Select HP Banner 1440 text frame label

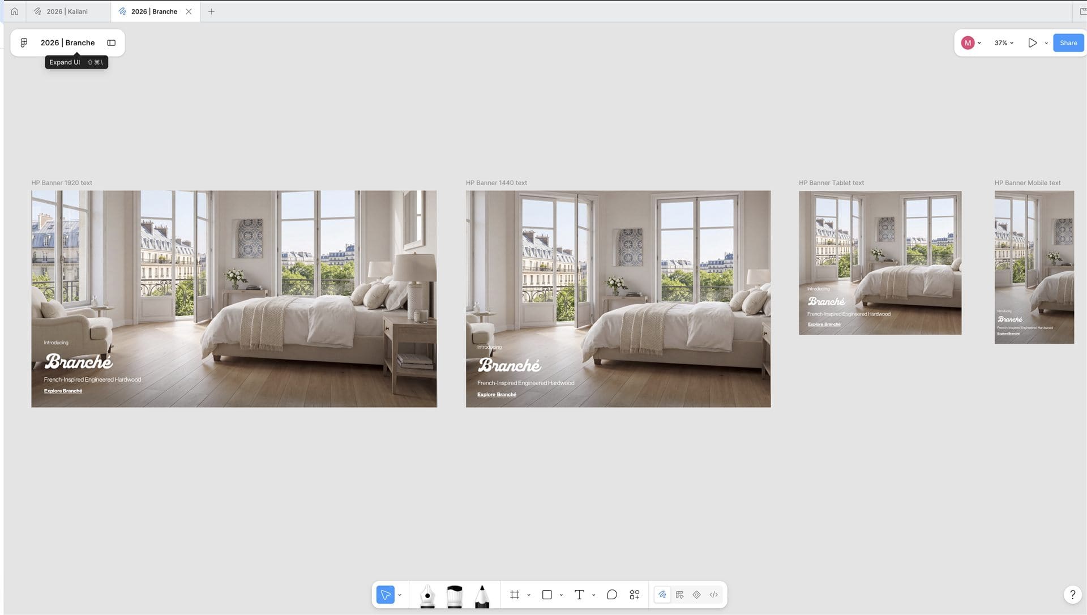[x=497, y=183]
